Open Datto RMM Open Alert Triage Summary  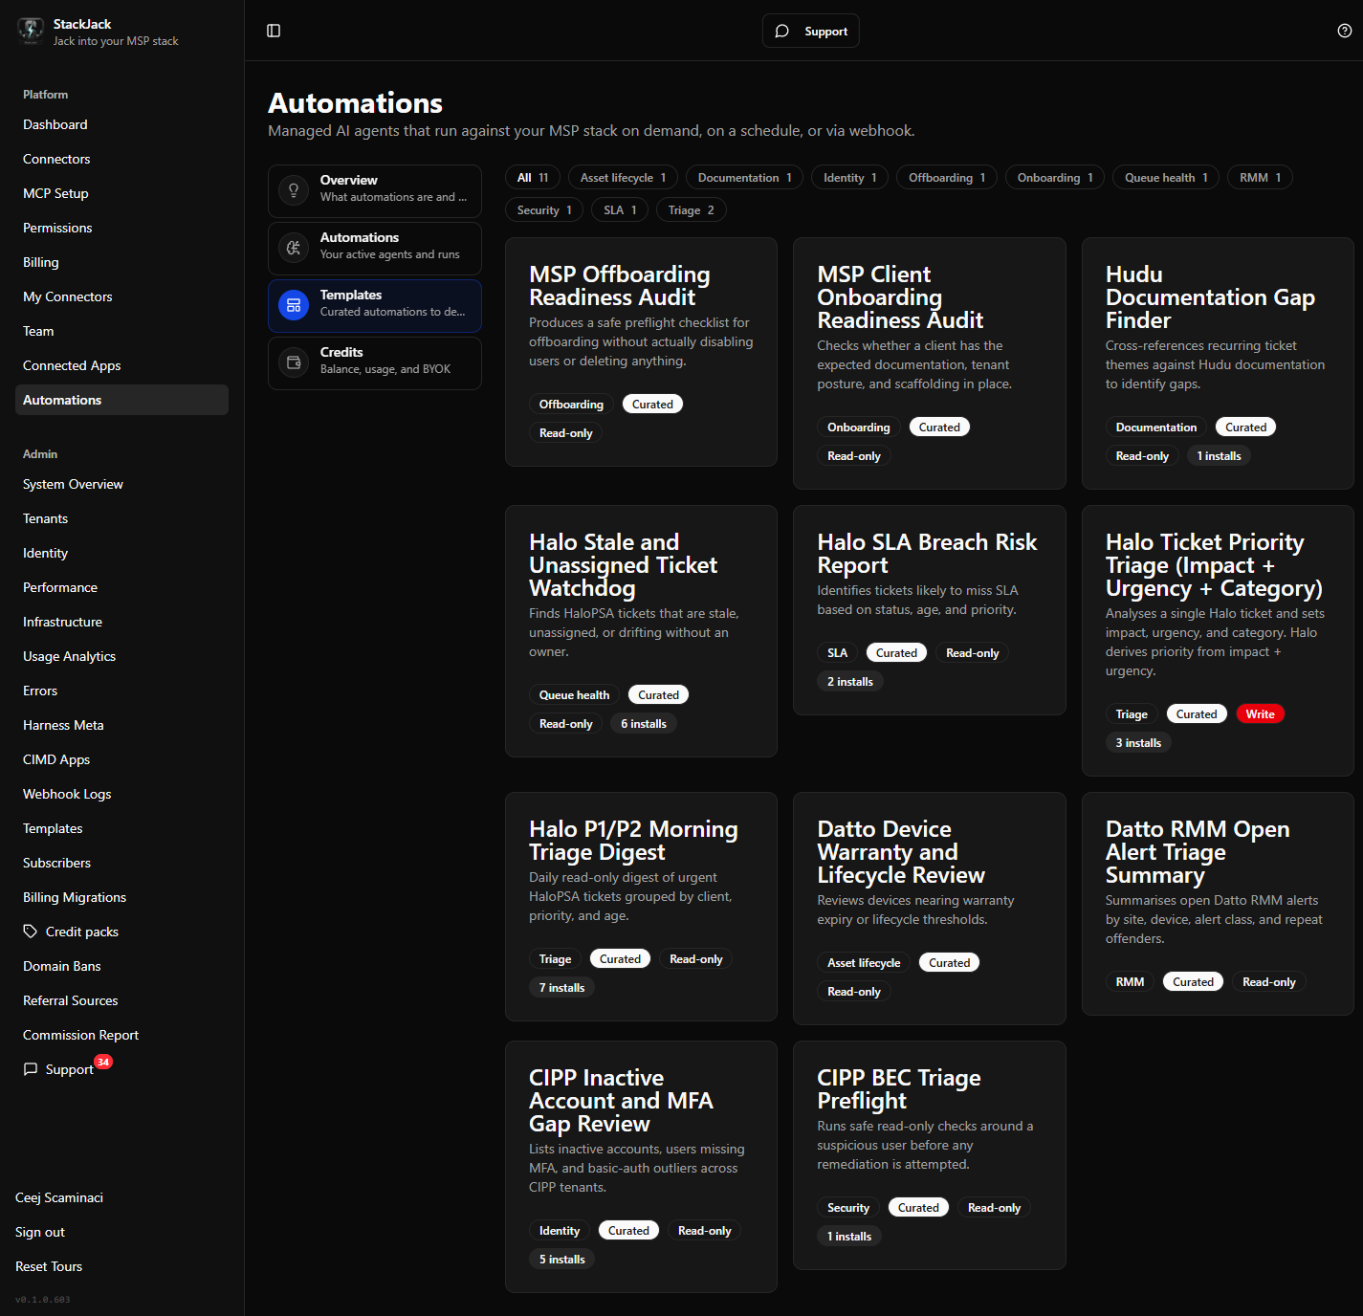(x=1218, y=904)
